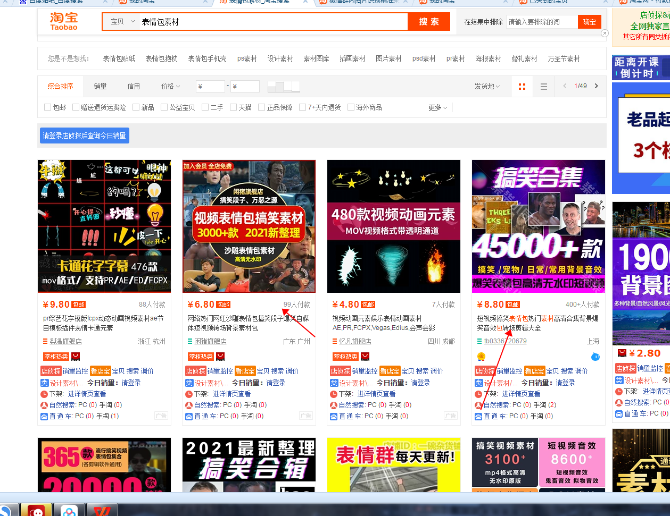The width and height of the screenshot is (670, 516).
Task: Go to previous results page arrow
Action: 565,86
